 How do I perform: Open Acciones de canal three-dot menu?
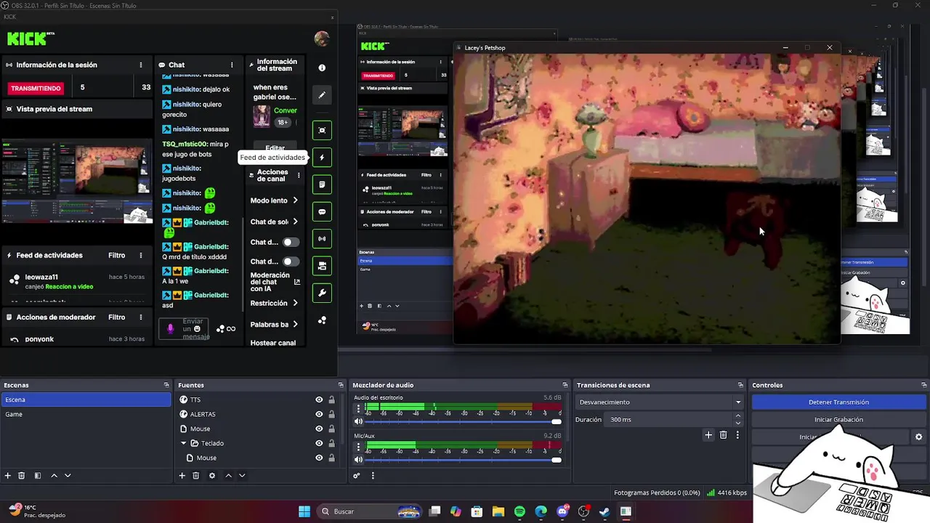(298, 175)
